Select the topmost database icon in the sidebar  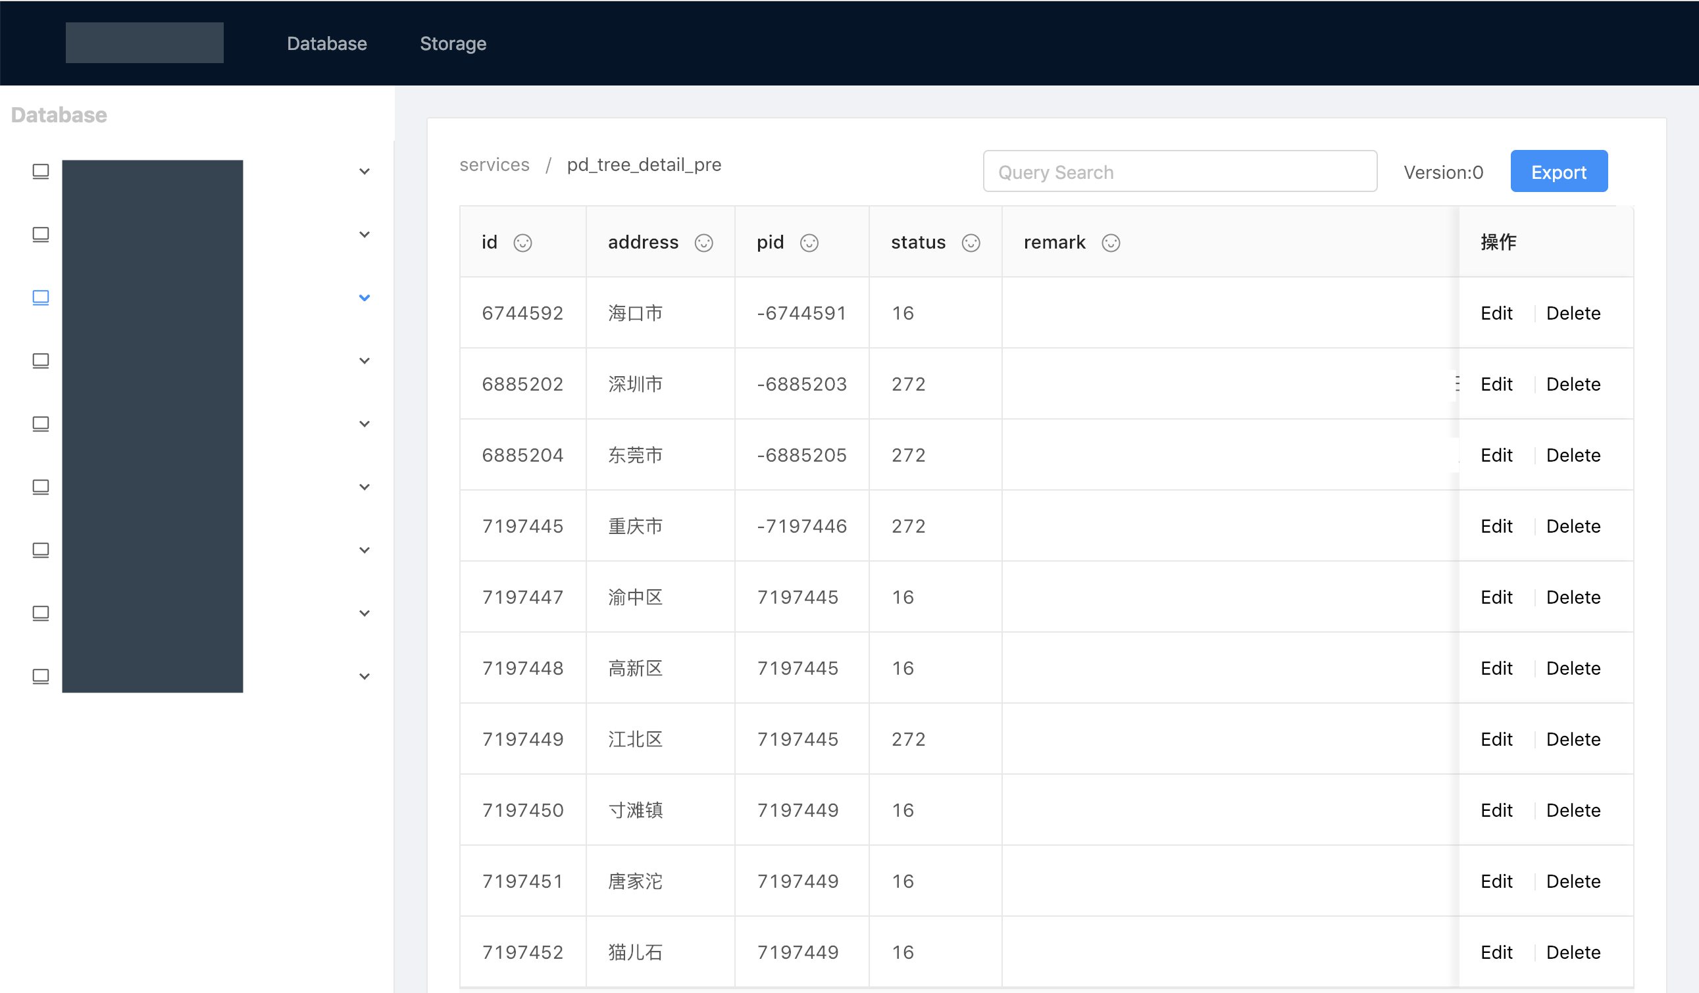click(x=40, y=171)
